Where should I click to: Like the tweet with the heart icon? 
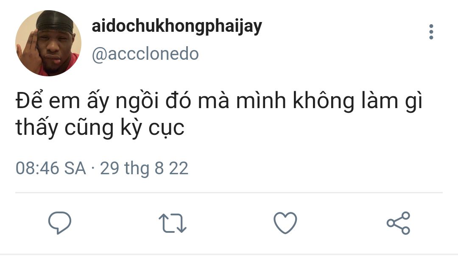285,223
